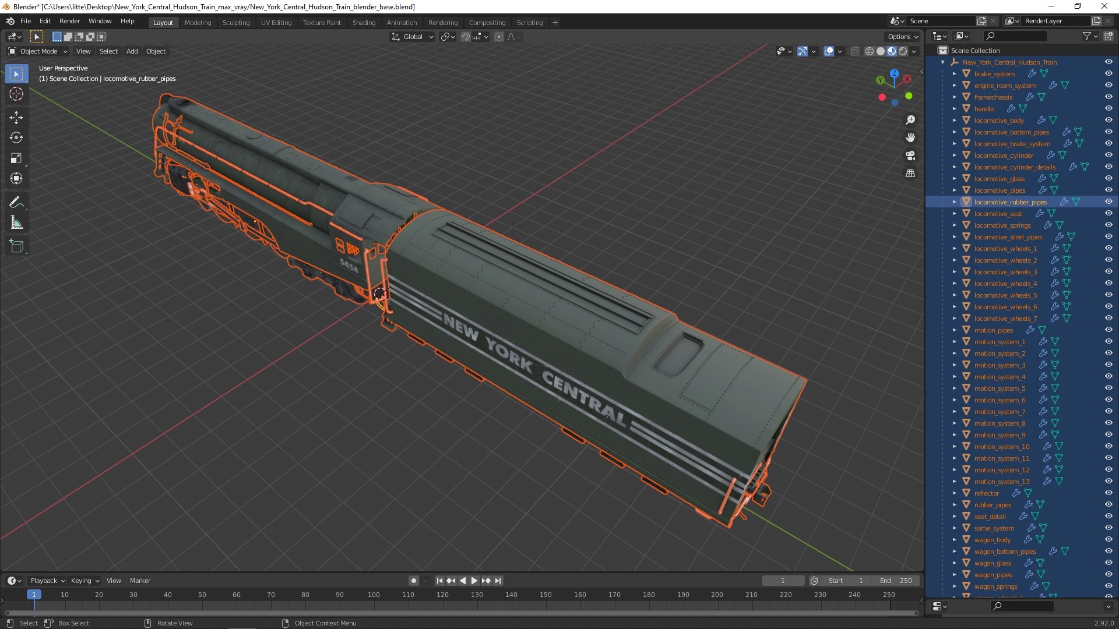Switch to the Shading workspace tab

tap(364, 23)
